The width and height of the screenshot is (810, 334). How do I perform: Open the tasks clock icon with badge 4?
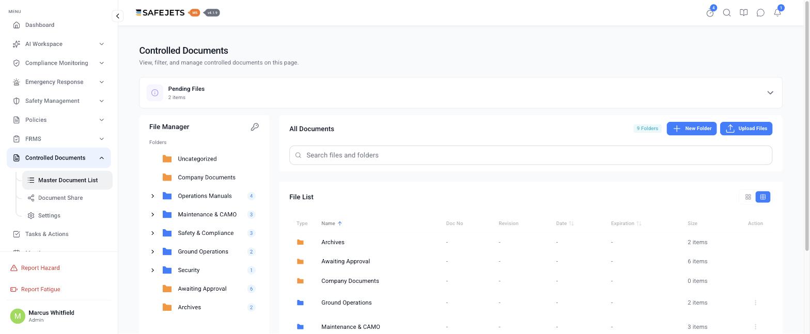(710, 13)
